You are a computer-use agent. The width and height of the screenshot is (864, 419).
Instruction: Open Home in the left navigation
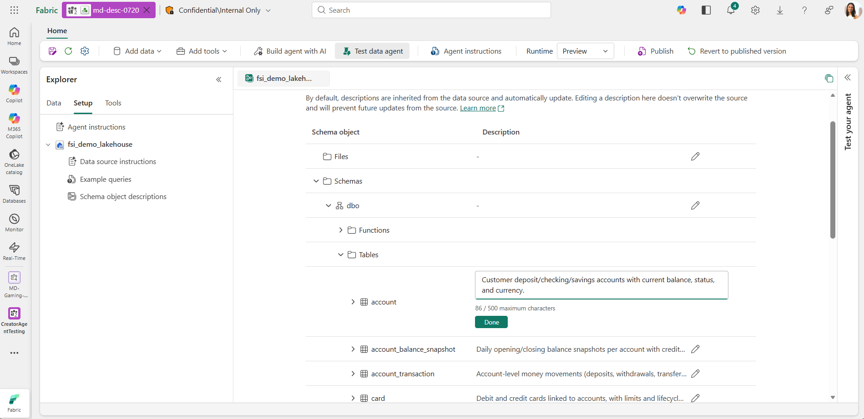14,36
